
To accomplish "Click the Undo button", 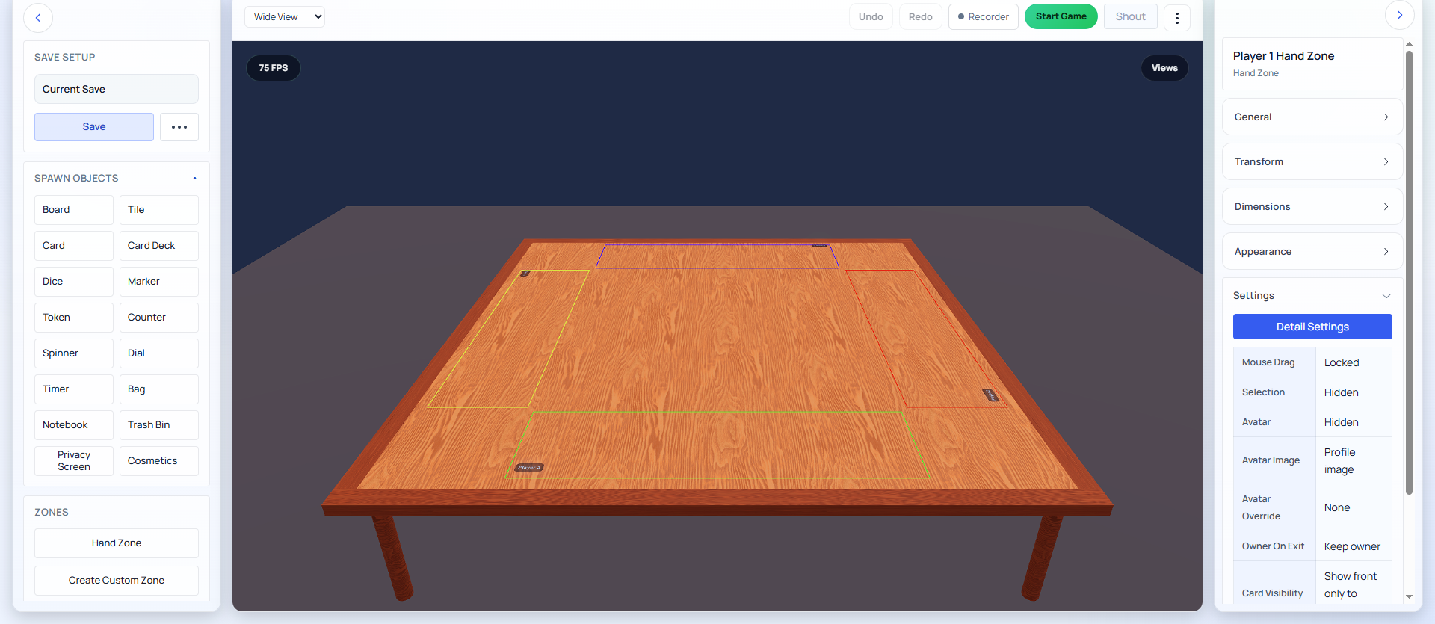I will (871, 17).
